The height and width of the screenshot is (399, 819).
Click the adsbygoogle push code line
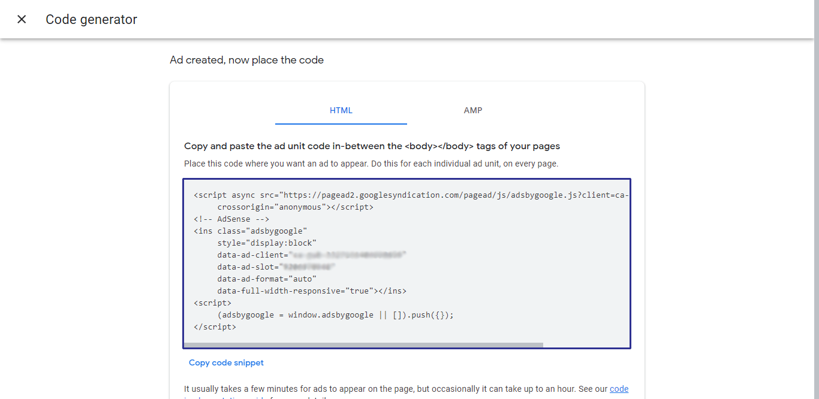pos(336,315)
